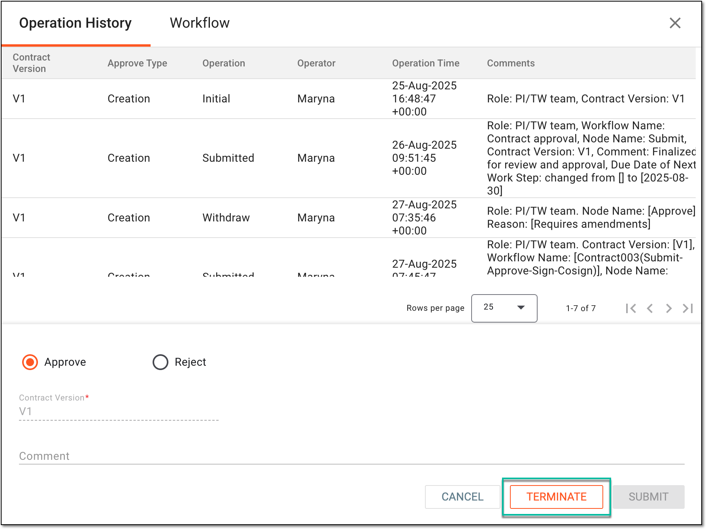Image resolution: width=706 pixels, height=529 pixels.
Task: Click the SUBMIT button
Action: (648, 497)
